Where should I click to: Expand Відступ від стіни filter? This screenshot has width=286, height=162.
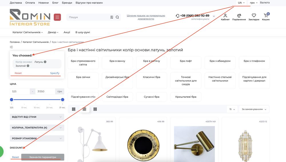coord(37,117)
